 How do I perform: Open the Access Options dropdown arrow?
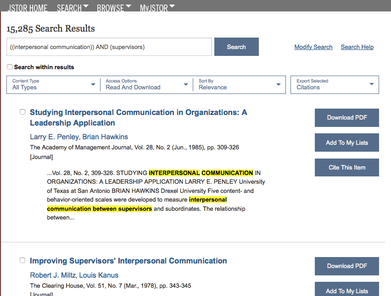click(186, 84)
